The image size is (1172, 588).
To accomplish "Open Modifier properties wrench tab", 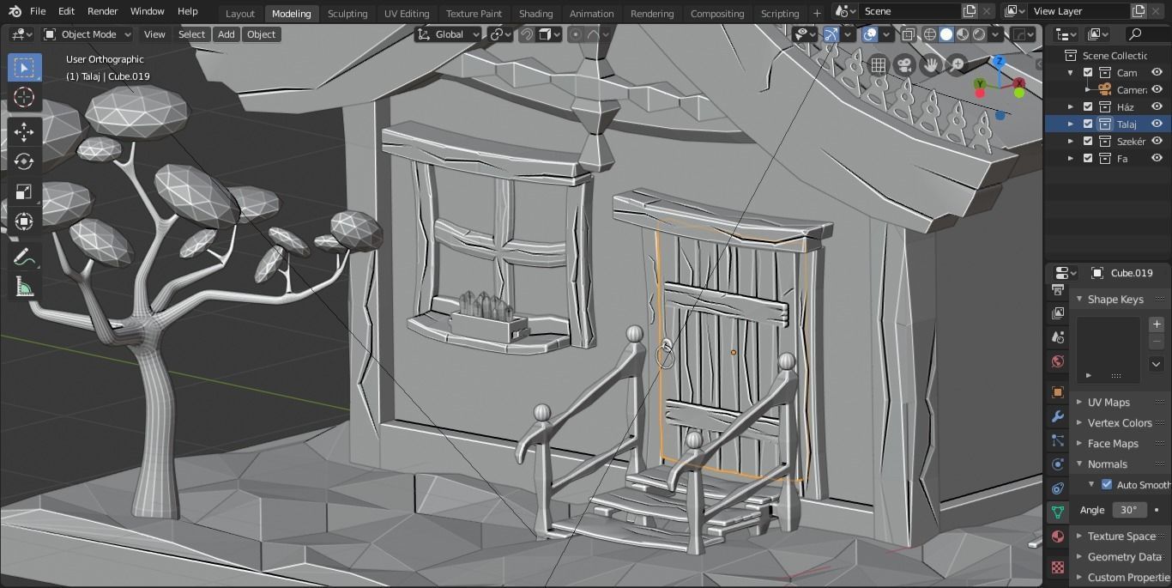I will click(1057, 416).
